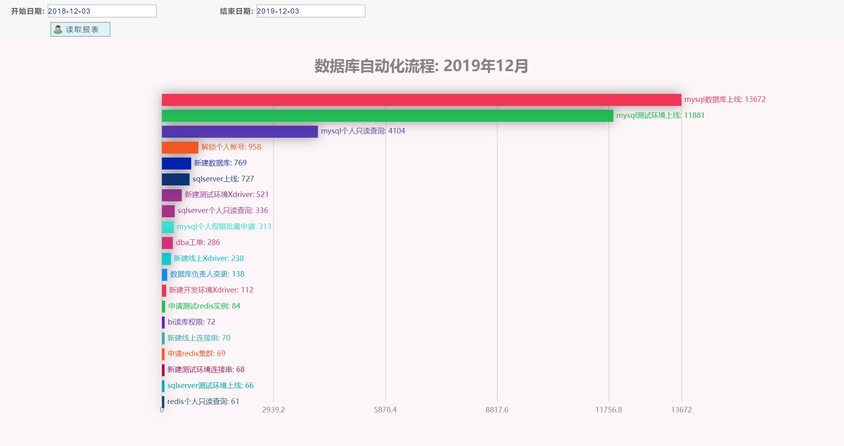Click the pink dba工单 bar
The height and width of the screenshot is (446, 844).
pyautogui.click(x=167, y=243)
